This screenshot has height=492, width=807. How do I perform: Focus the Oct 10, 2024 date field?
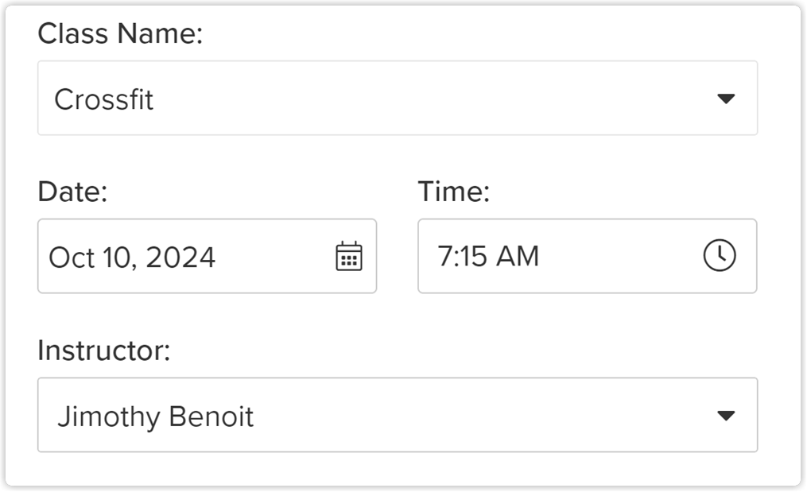coord(207,256)
